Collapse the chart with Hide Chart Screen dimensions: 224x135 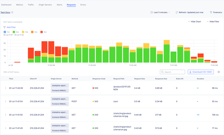[x=194, y=22]
